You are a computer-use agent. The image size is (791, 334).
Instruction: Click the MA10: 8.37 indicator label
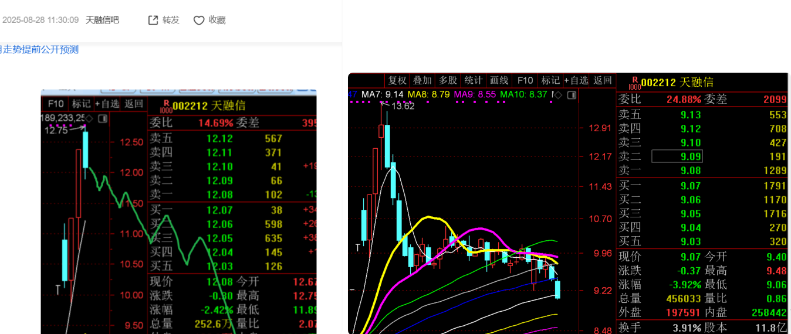point(523,94)
